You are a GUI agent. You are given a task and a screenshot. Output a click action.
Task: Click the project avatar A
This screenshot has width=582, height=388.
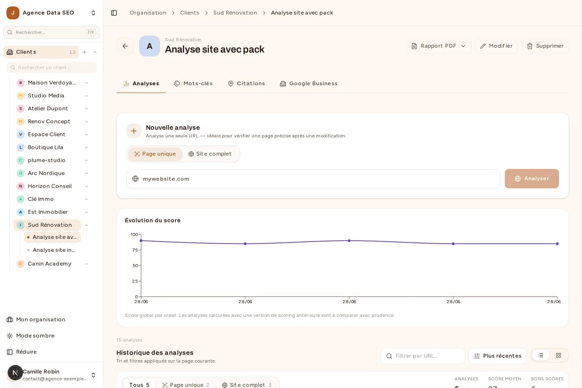pyautogui.click(x=150, y=46)
